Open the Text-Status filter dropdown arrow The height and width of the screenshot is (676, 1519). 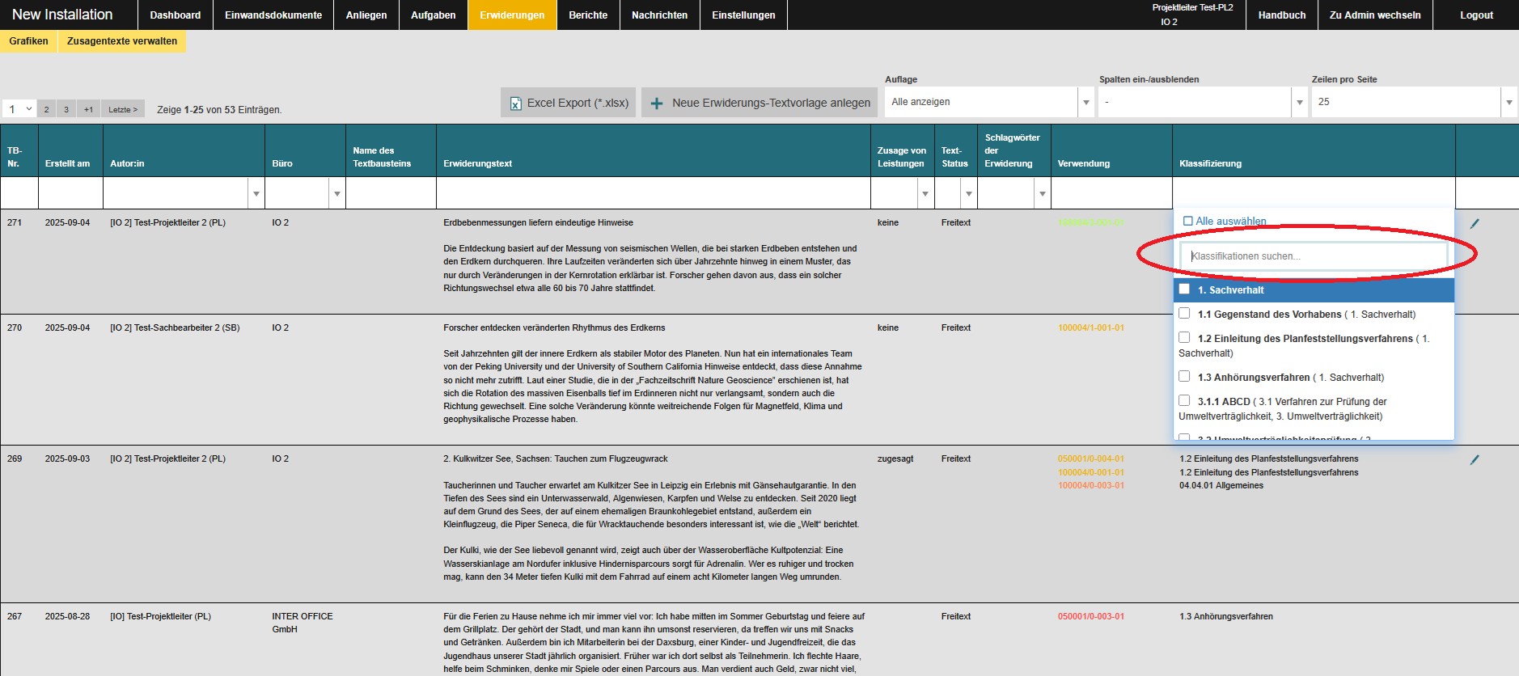coord(968,194)
